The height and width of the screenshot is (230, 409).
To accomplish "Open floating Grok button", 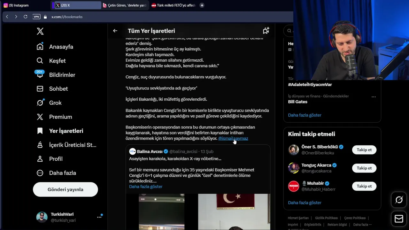I will [x=399, y=200].
